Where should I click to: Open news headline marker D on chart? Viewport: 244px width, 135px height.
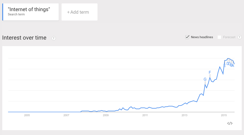click(x=228, y=64)
